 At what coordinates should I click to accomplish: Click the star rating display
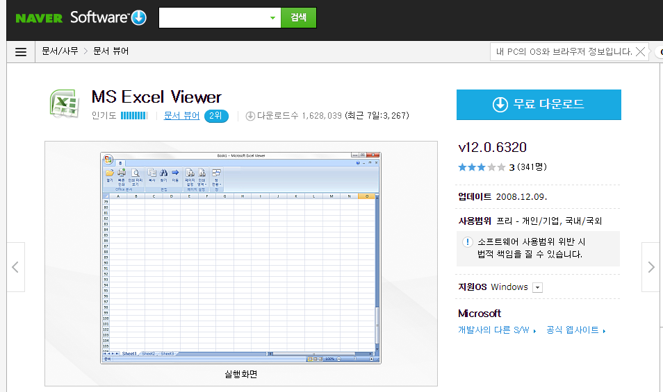[482, 167]
